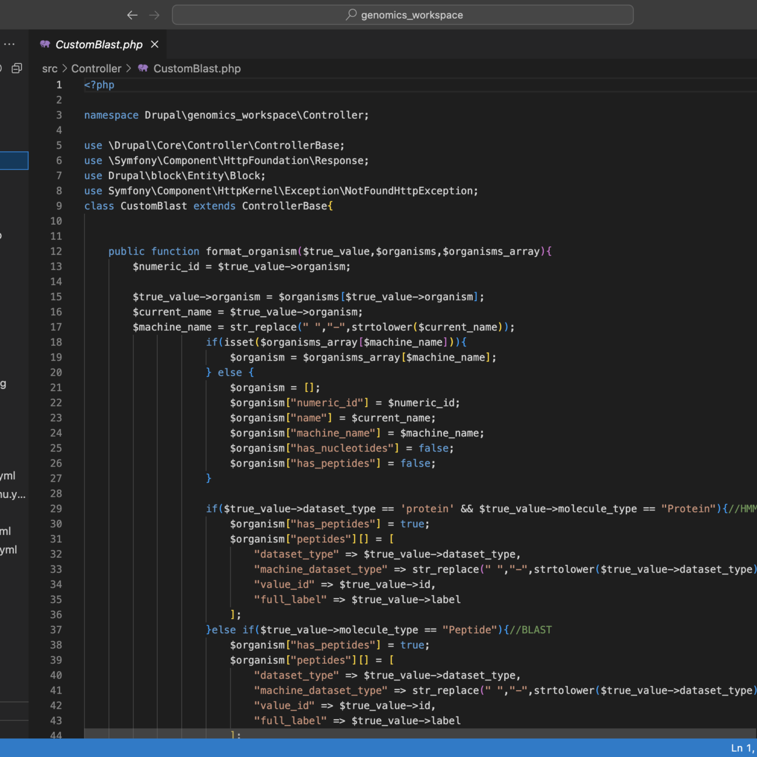Image resolution: width=757 pixels, height=757 pixels.
Task: Click the PHP elephant icon on the tab
Action: pos(45,44)
